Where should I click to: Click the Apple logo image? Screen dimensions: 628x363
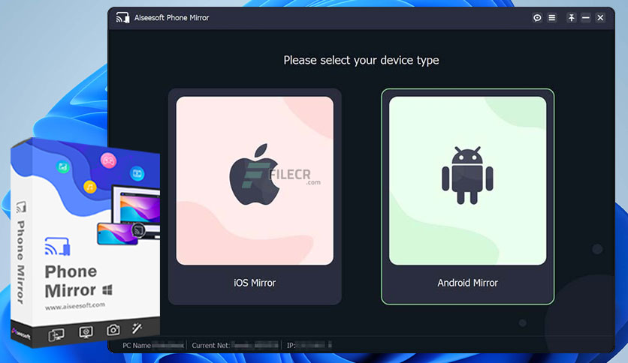coord(255,174)
